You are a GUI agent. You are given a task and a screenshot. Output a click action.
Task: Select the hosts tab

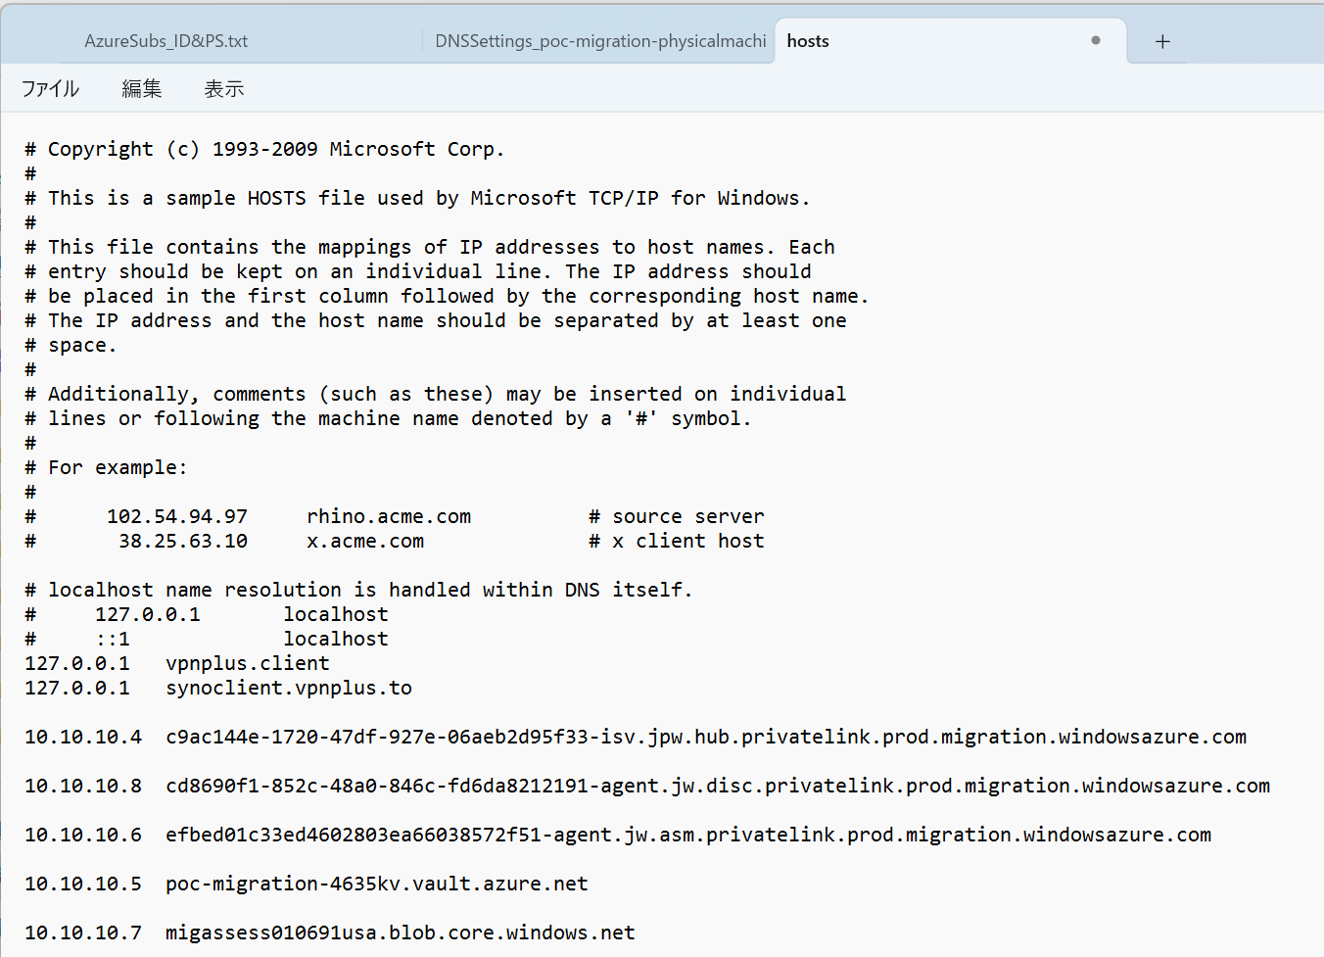pos(807,40)
